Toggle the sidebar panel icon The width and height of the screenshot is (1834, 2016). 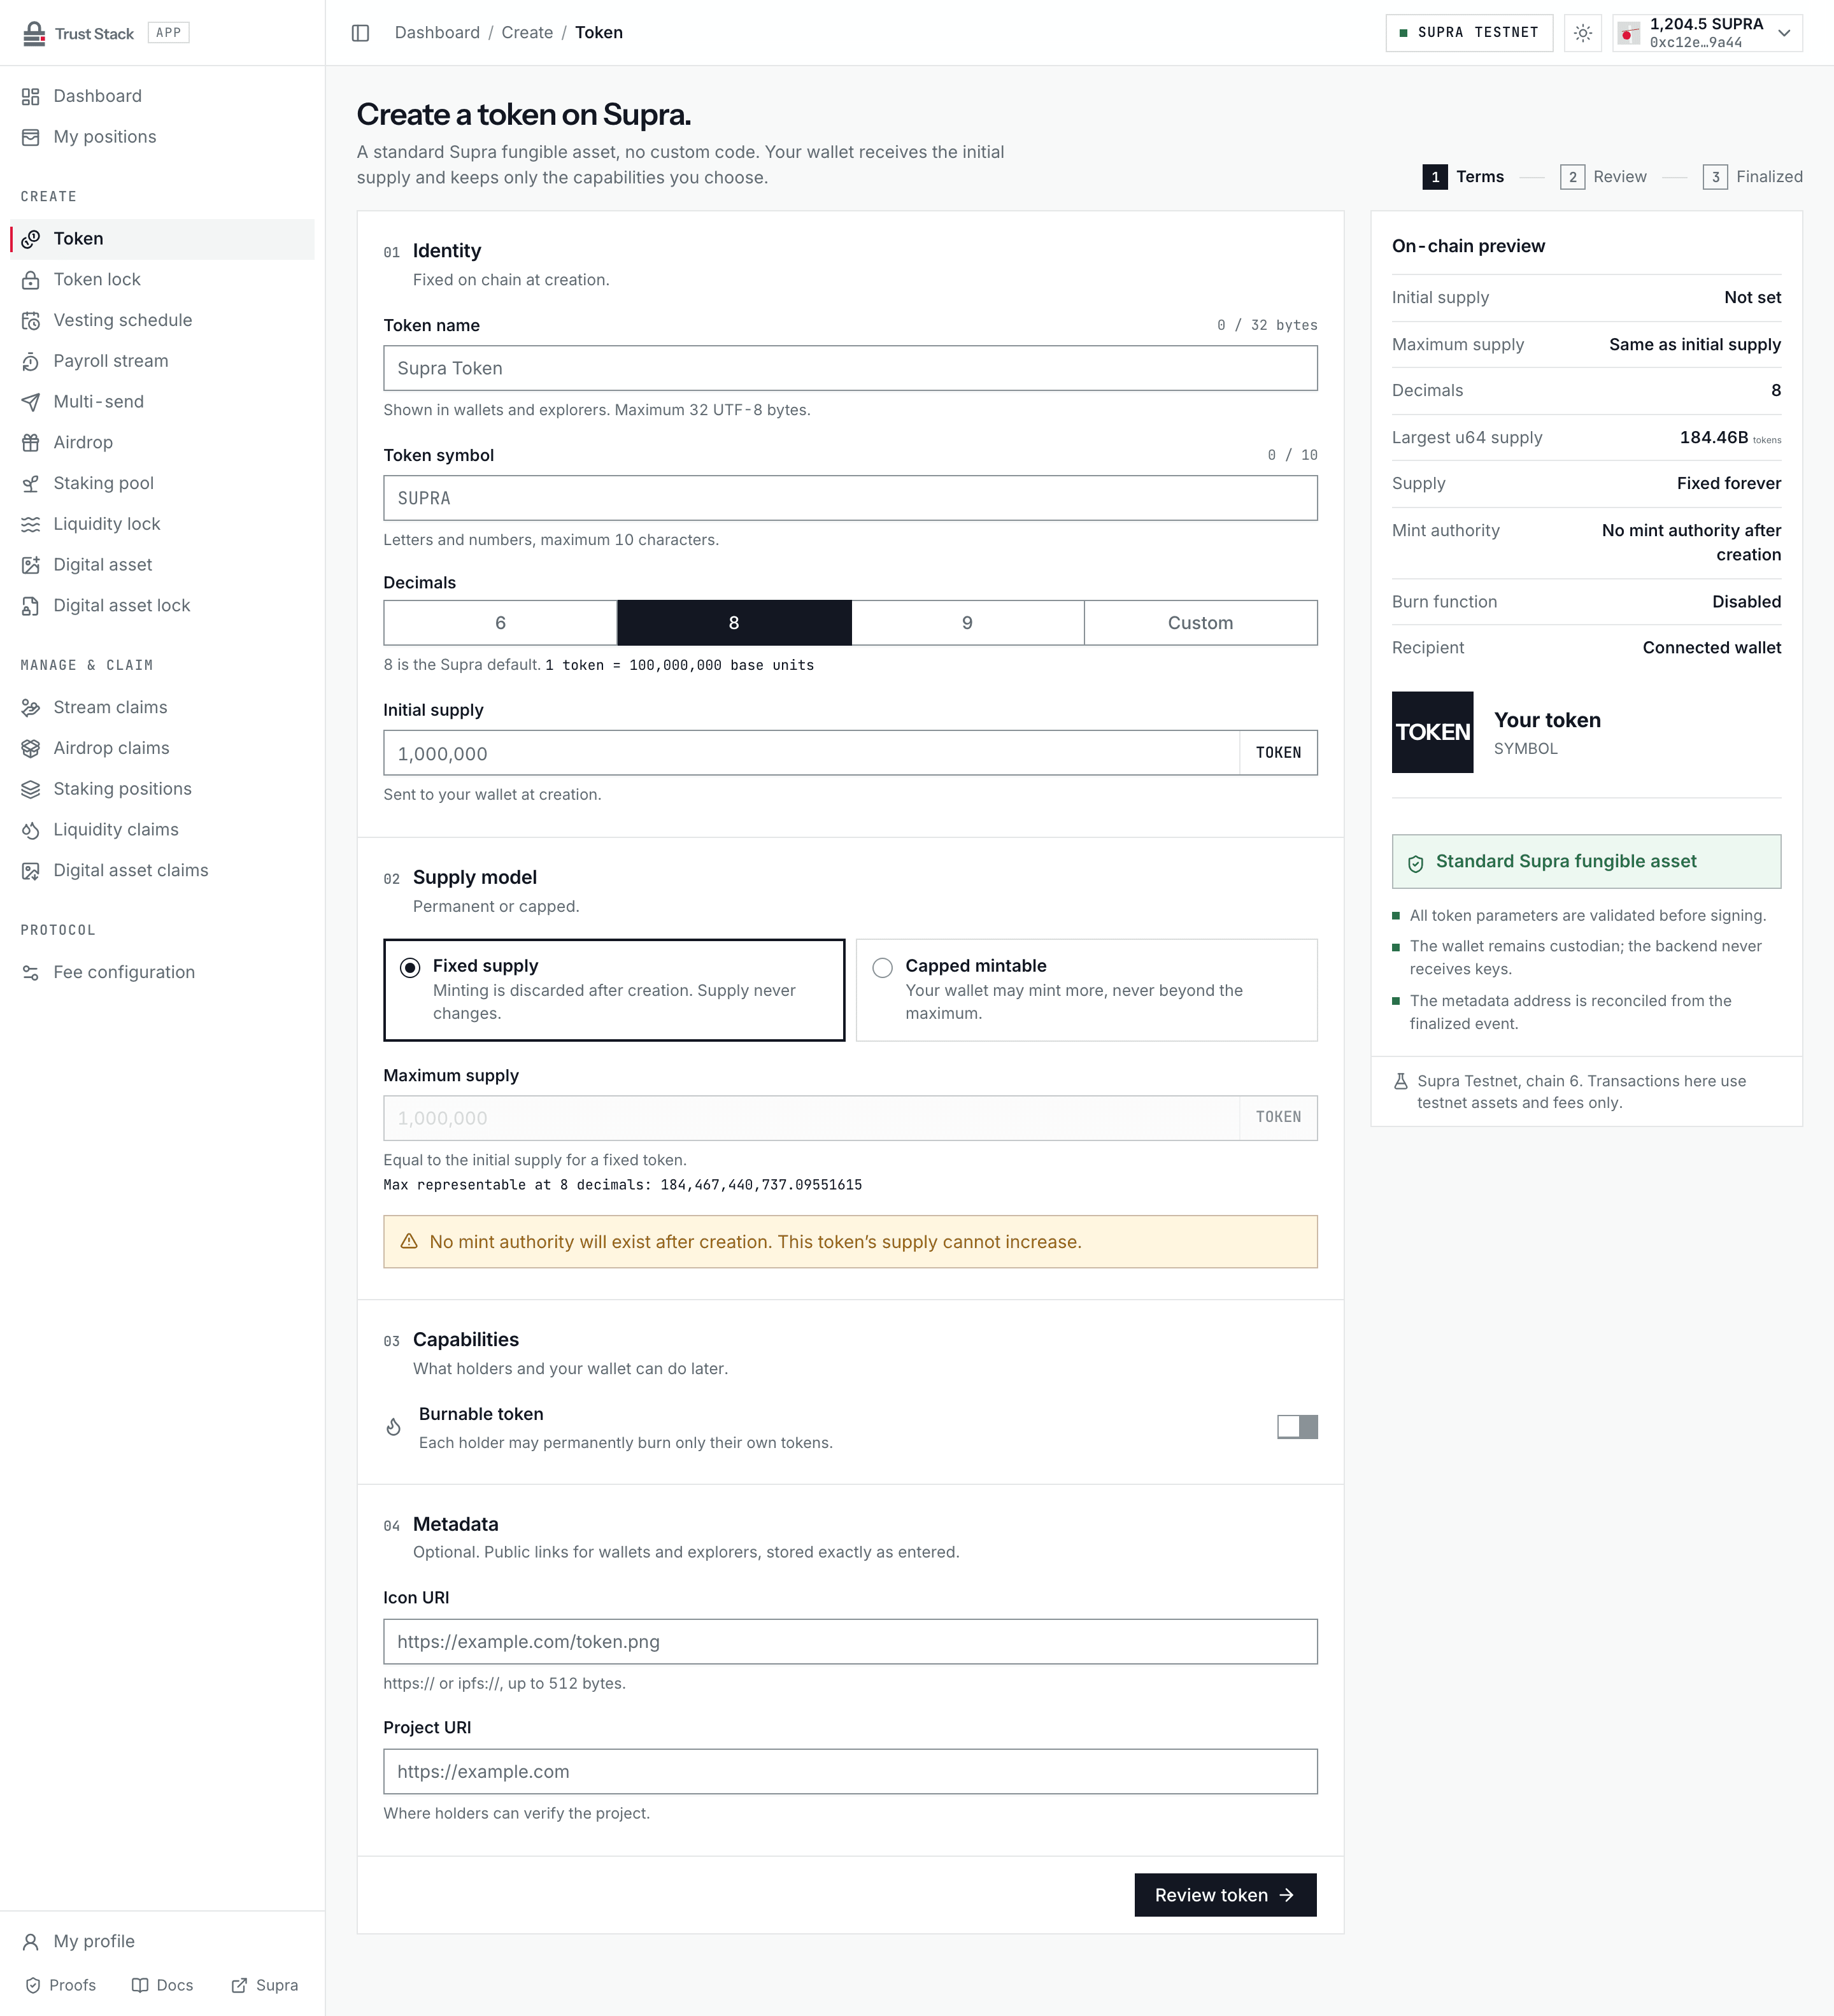(361, 33)
